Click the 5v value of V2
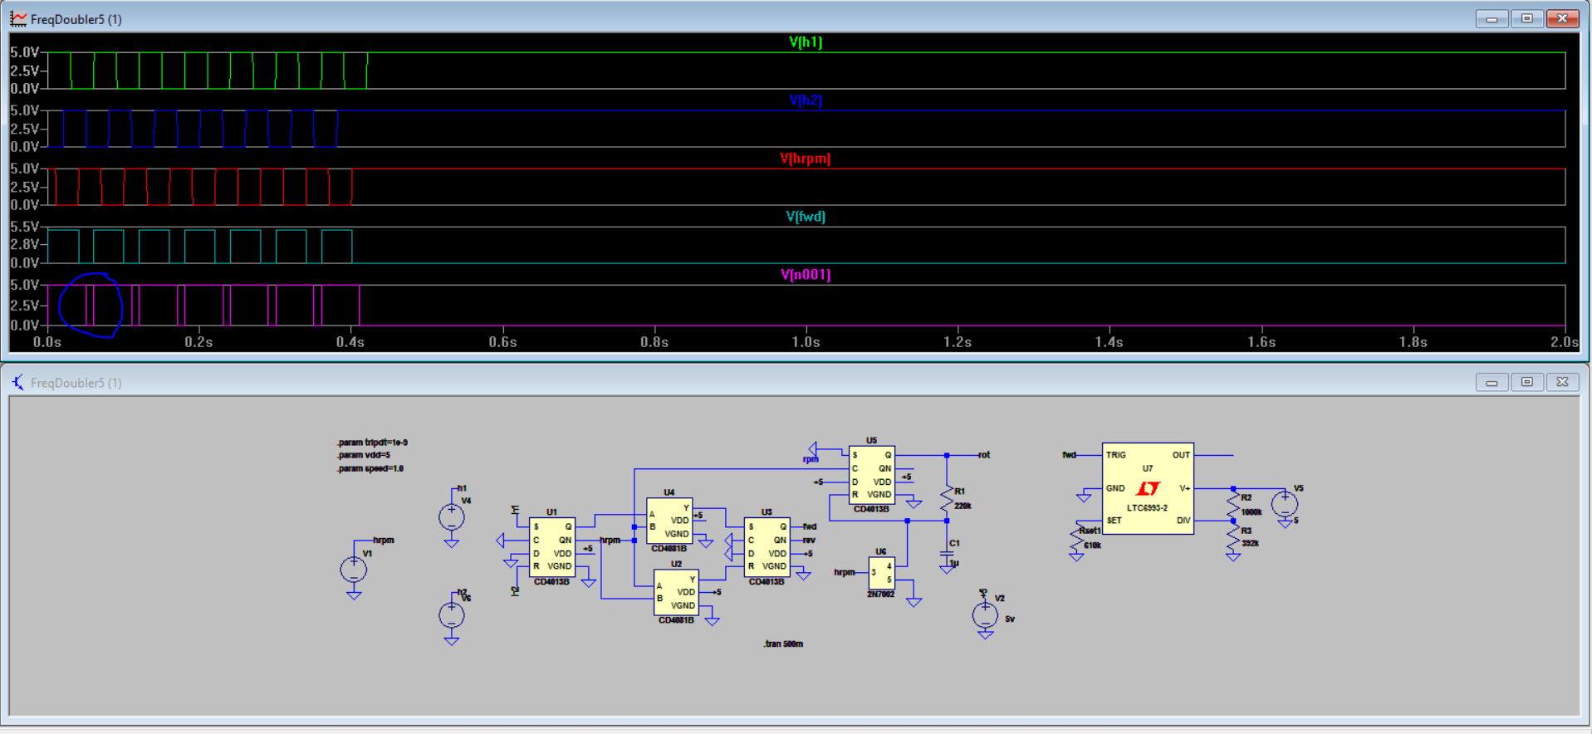 1010,619
